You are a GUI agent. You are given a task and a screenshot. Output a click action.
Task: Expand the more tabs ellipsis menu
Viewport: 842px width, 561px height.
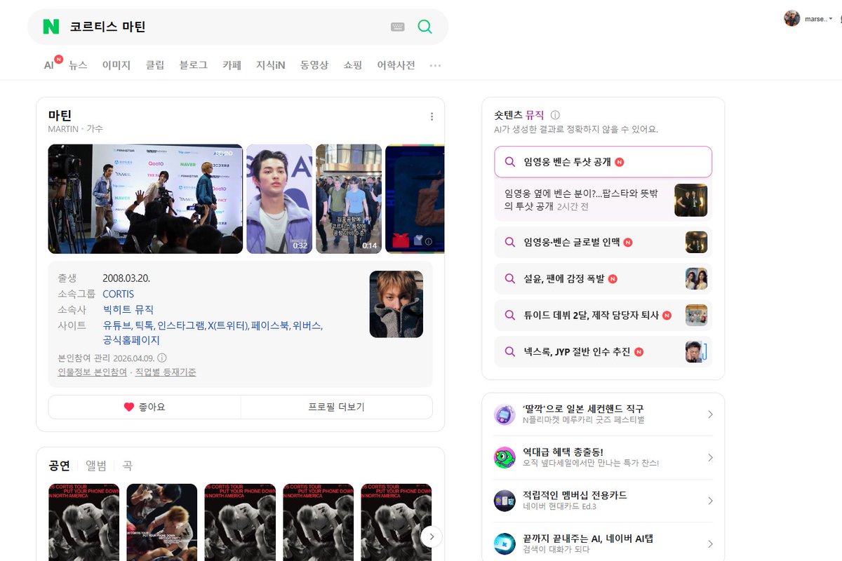[435, 65]
